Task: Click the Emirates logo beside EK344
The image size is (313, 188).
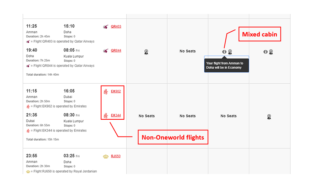Action: (106, 116)
